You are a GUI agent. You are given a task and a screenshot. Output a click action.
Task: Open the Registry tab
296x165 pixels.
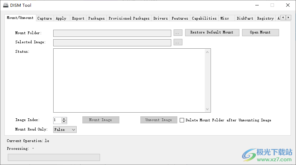pyautogui.click(x=265, y=18)
